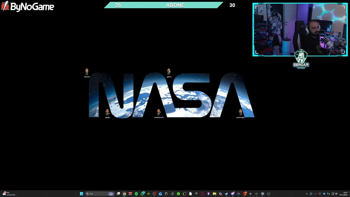
Task: Click the webcam overlay of the streamer
Action: (300, 30)
